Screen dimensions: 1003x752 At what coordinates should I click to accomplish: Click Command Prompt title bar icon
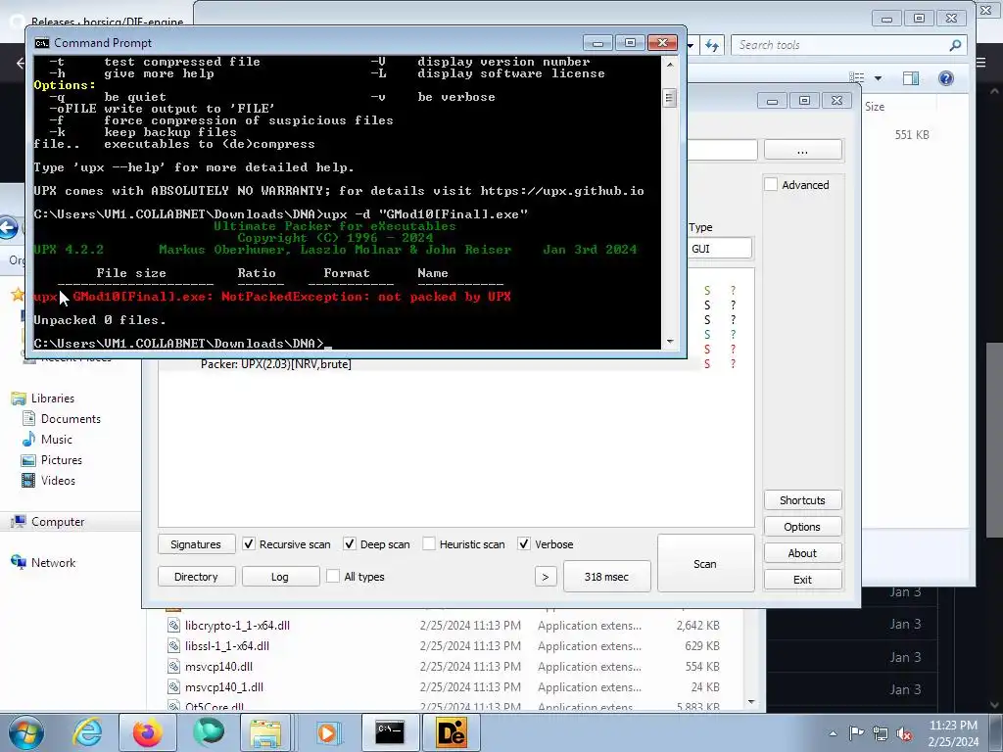click(x=41, y=43)
